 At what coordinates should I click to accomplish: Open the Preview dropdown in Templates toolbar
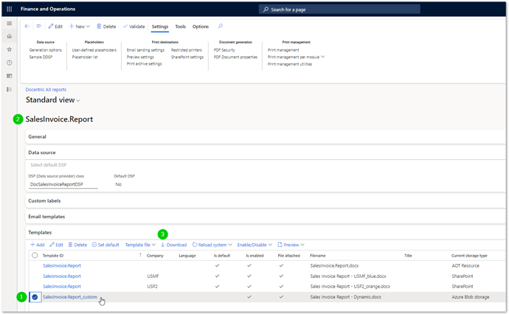291,245
